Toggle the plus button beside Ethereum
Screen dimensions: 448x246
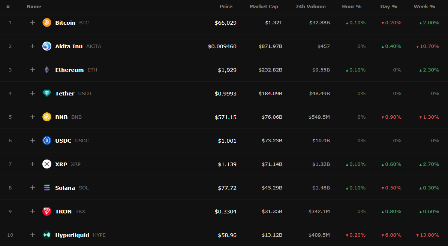(33, 70)
